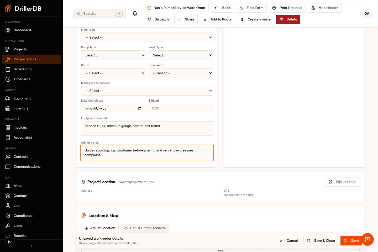This screenshot has height=252, width=378.
Task: Click the Date Completed field
Action: (x=113, y=108)
